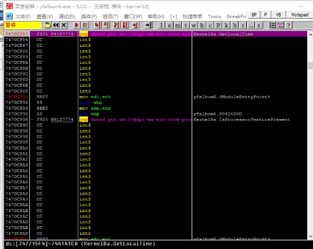Click the blue C icon in menu bar
Image resolution: width=313 pixels, height=249 pixels.
[x=9, y=16]
